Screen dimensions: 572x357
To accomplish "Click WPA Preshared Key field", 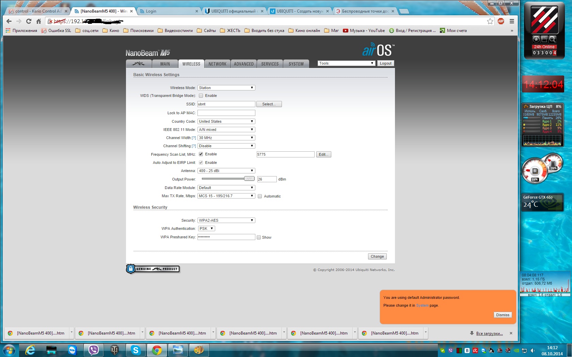I will [x=226, y=237].
